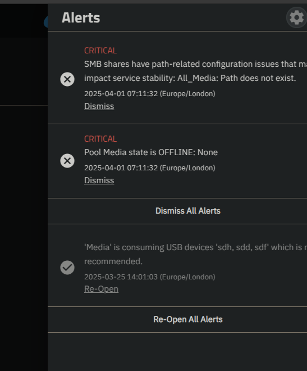
Task: Dismiss the SMB shares path configuration alert
Action: coord(99,106)
